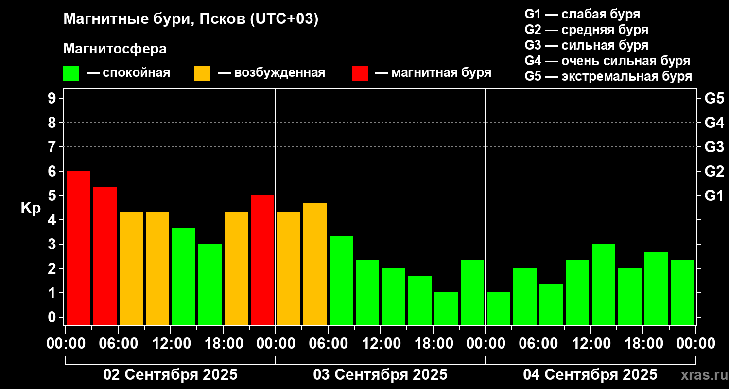Click the 12:00 time label under 02 Сентября
The height and width of the screenshot is (389, 729).
tap(171, 344)
